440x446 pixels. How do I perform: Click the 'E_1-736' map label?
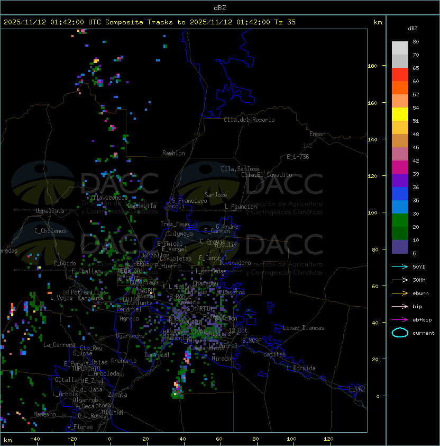pos(298,157)
